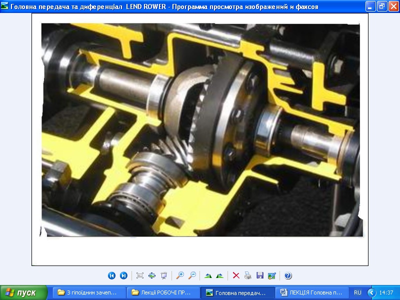Save a copy with floppy icon
Image resolution: width=400 pixels, height=300 pixels.
(x=259, y=275)
